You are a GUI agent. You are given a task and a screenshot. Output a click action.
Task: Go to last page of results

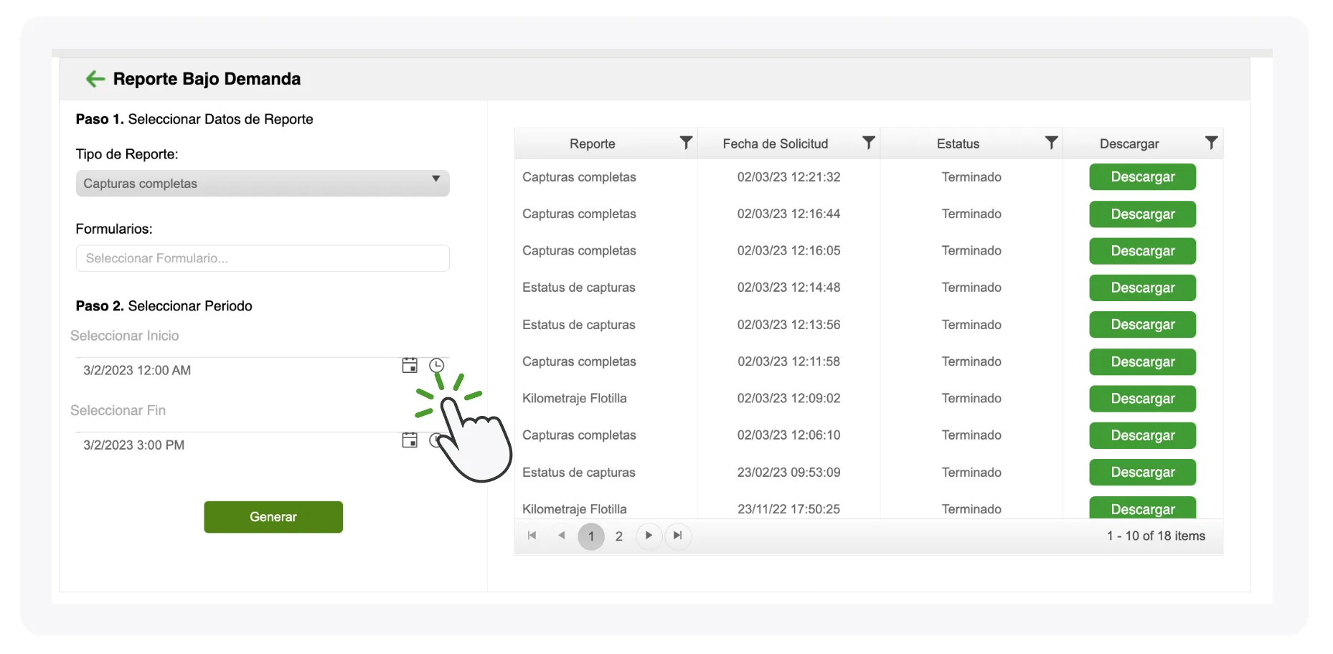pyautogui.click(x=677, y=536)
